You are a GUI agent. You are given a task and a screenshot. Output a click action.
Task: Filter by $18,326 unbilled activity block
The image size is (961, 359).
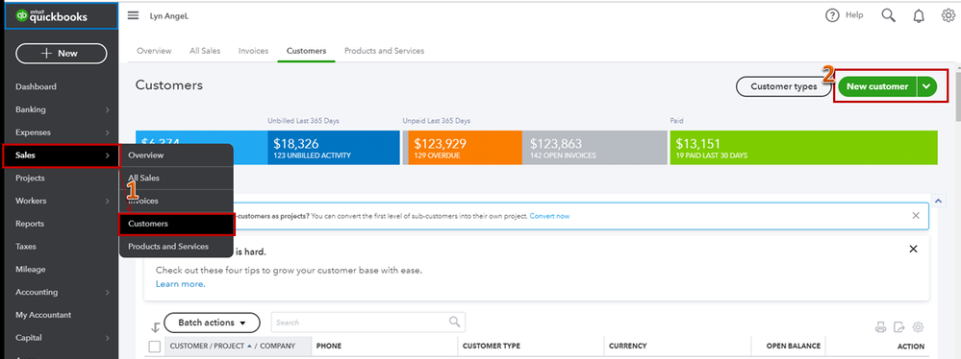(334, 148)
